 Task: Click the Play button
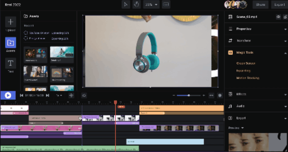(x=8, y=95)
